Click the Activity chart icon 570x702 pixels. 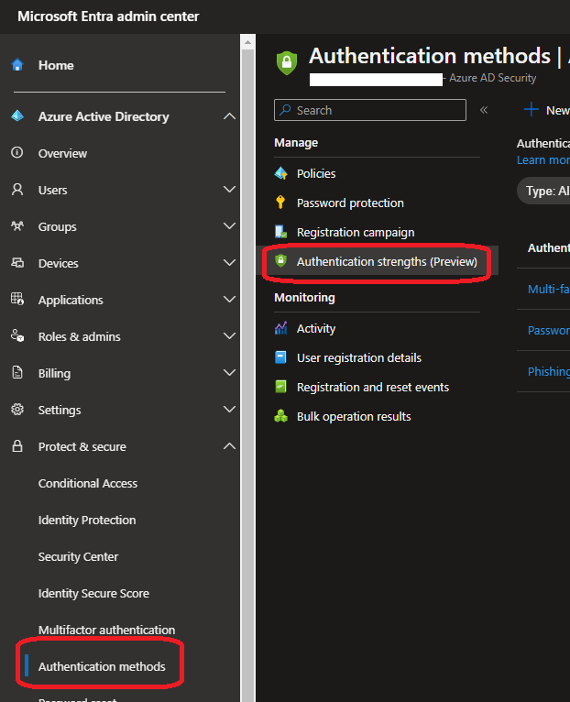pos(281,328)
